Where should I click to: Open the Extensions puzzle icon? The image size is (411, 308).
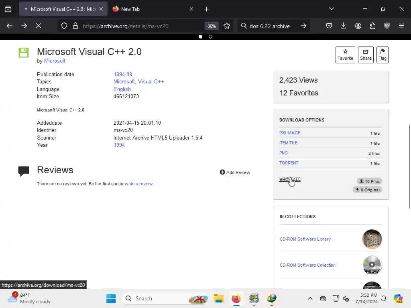point(372,26)
